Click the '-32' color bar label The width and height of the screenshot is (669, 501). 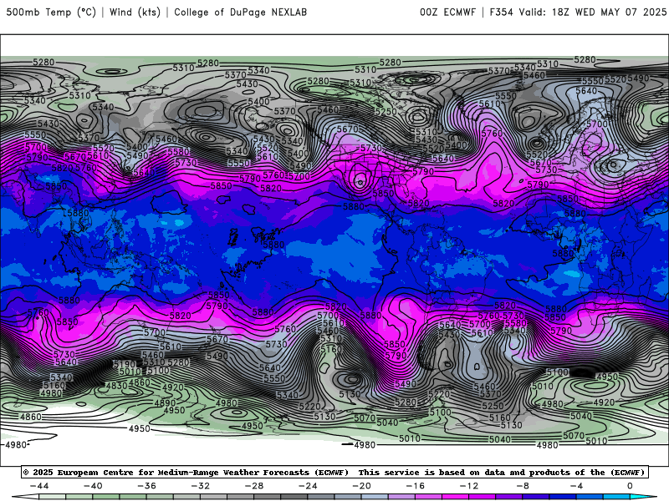(201, 486)
